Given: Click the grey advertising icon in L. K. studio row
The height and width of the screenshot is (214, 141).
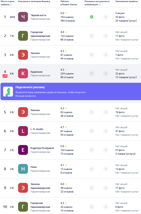Looking at the screenshot, I should click(x=92, y=131).
